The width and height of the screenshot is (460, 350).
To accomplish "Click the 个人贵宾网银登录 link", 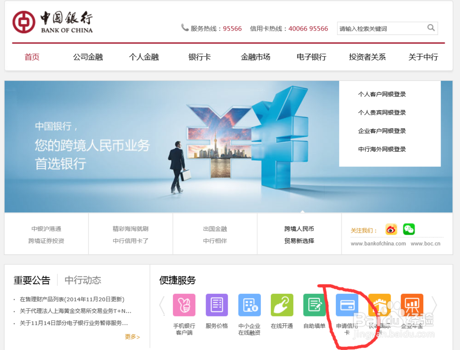I will click(x=382, y=112).
